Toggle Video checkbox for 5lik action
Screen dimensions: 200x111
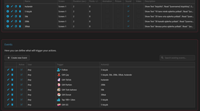[x=138, y=16]
